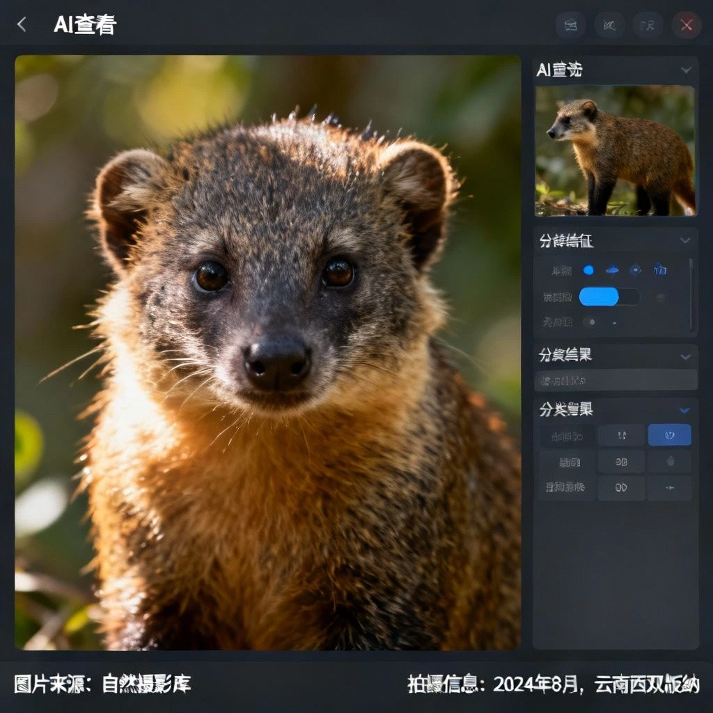Click the share icon next to the close button
This screenshot has height=713, width=713.
[x=648, y=26]
